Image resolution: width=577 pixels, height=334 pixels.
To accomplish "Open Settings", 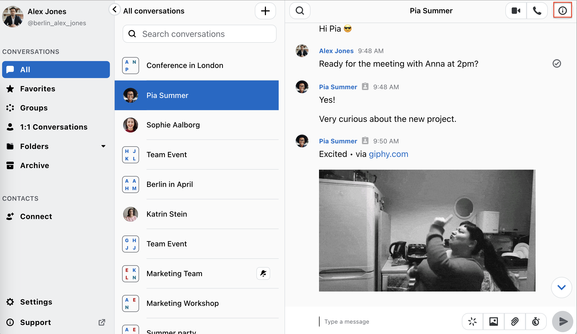I will pyautogui.click(x=56, y=302).
